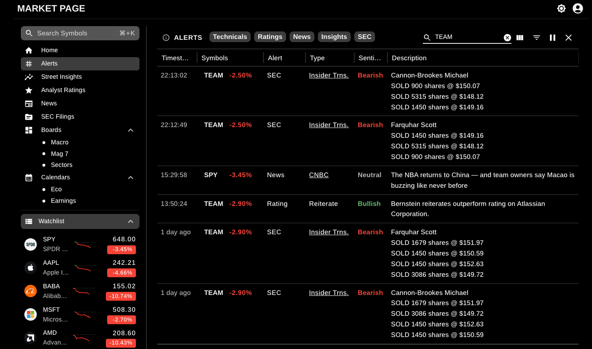This screenshot has width=592, height=349.
Task: Collapse the Watchlist panel
Action: coord(131,221)
